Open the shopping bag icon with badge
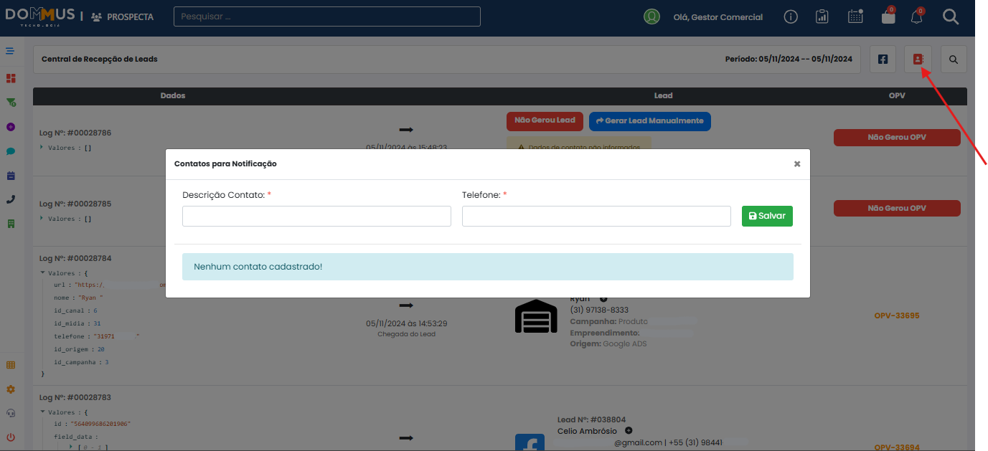Screen dimensions: 988x451 (x=888, y=16)
